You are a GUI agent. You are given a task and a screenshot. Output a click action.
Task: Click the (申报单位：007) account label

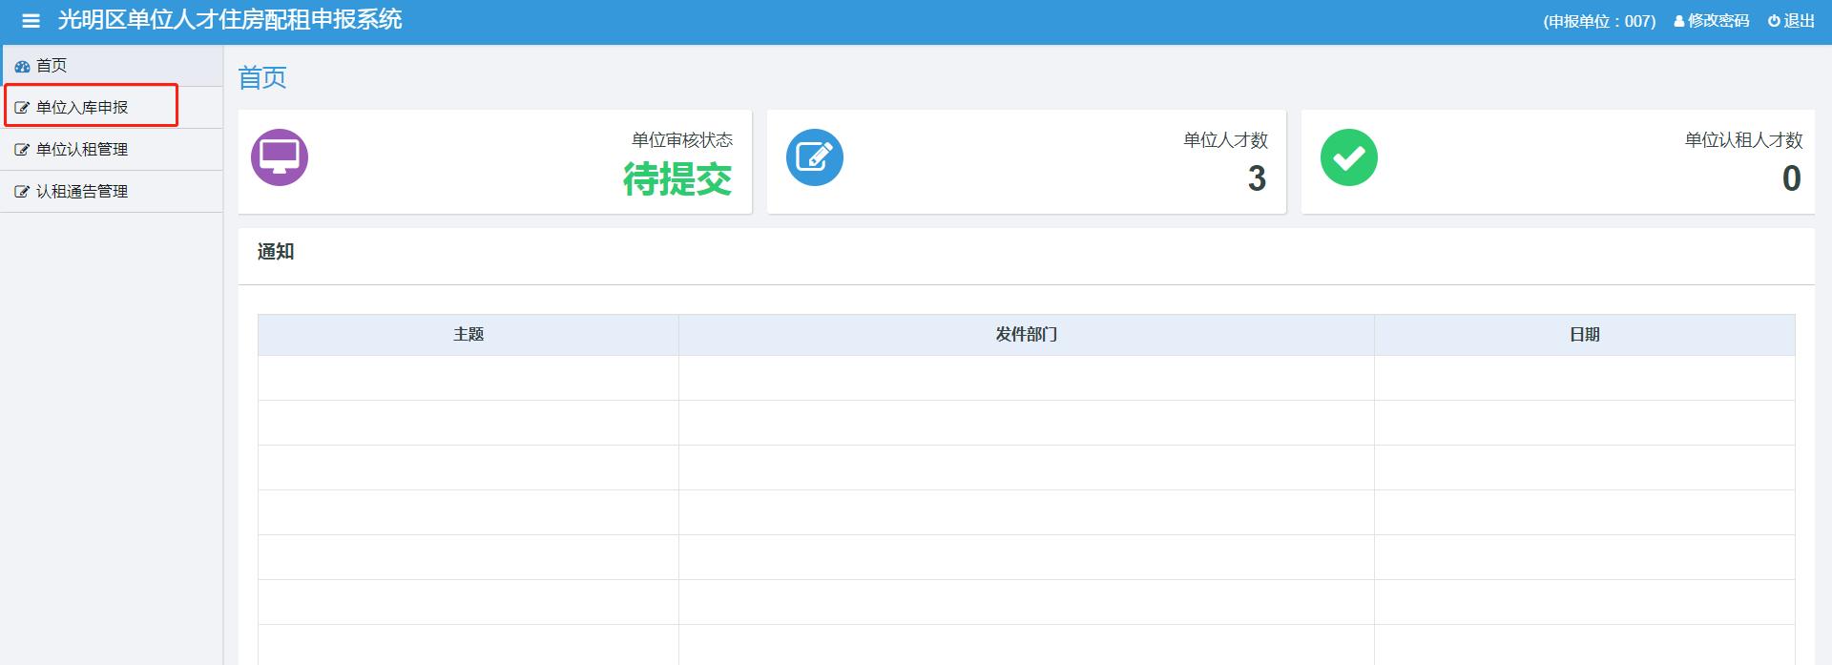click(1599, 21)
